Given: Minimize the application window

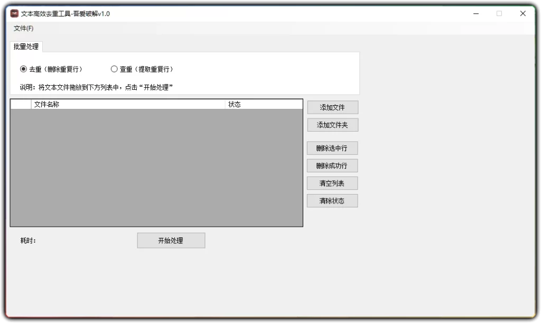Looking at the screenshot, I should 475,13.
